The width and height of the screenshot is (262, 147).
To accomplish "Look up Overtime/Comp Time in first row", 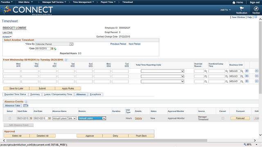I will 226,71.
